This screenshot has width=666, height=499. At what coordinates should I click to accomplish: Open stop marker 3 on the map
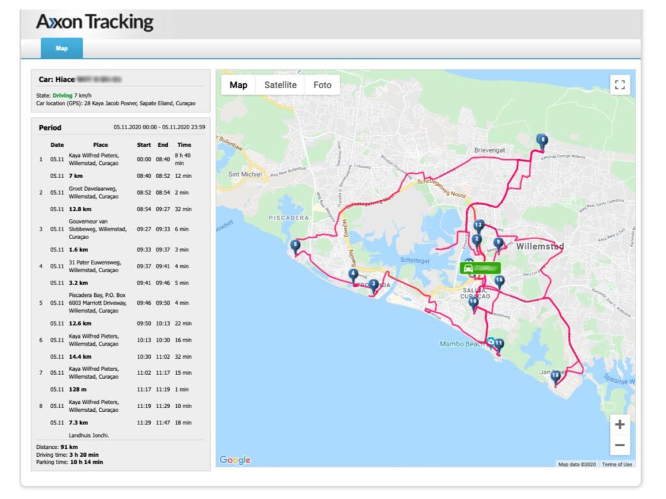373,286
